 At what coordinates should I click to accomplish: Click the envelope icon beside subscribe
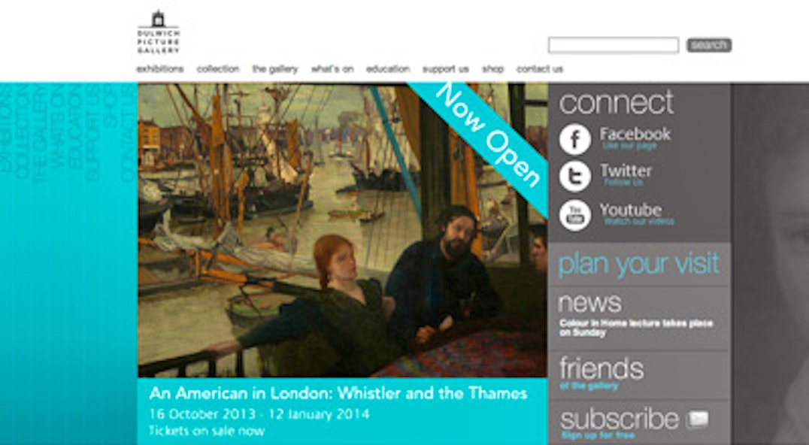[x=697, y=419]
